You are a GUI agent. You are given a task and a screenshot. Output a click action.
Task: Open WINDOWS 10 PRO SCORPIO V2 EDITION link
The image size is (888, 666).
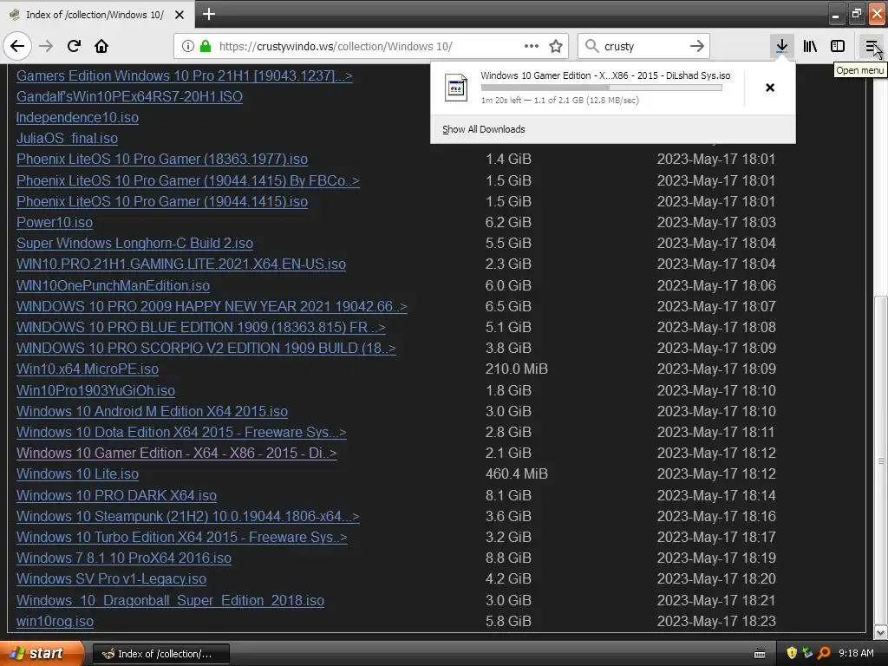[x=206, y=349]
